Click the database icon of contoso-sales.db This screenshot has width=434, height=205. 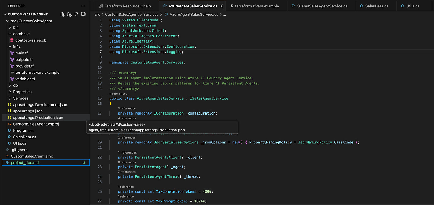point(12,40)
